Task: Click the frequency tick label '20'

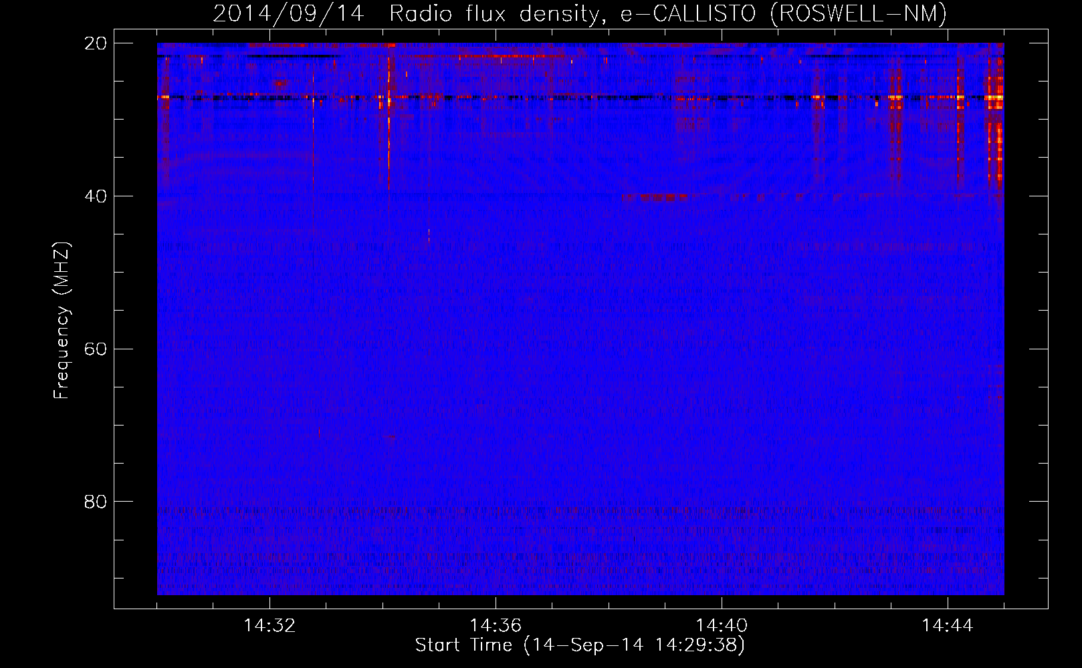Action: tap(96, 43)
